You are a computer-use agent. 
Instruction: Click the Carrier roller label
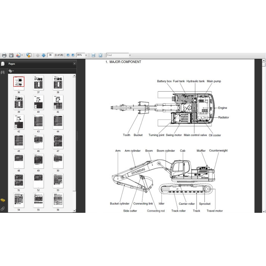pos(187,204)
